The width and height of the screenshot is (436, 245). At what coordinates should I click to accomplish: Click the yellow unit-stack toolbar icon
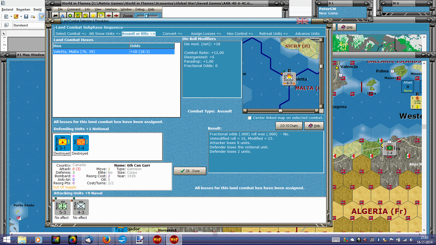(x=78, y=16)
